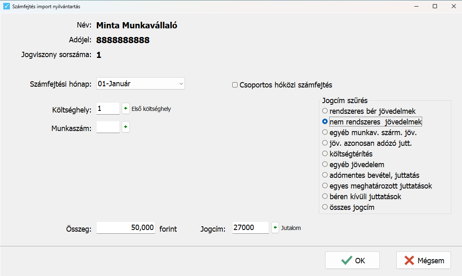Open the Számfejtési hónap dropdown
Image resolution: width=462 pixels, height=276 pixels.
(141, 84)
